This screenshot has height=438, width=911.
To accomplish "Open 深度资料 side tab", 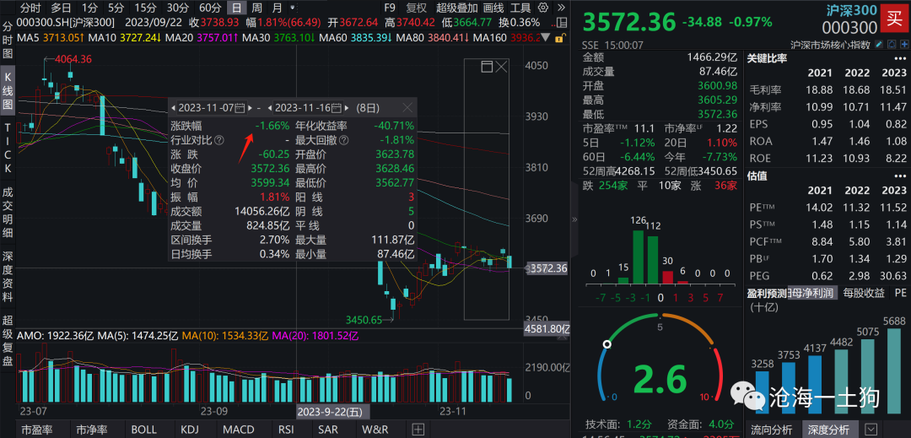I will click(x=8, y=277).
